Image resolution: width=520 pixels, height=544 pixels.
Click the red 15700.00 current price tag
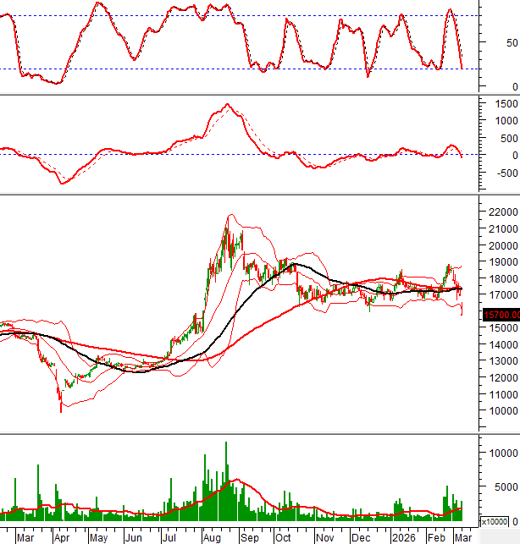pos(500,315)
